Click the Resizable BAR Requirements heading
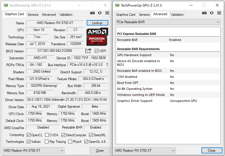The height and width of the screenshot is (156, 225). point(138,49)
